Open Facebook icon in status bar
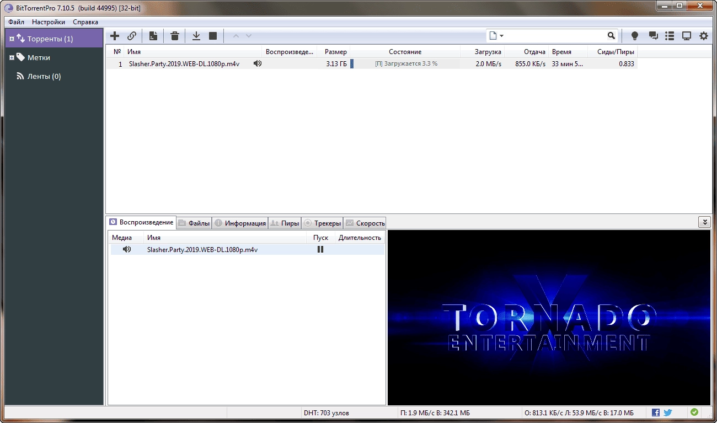717x423 pixels. pos(656,413)
